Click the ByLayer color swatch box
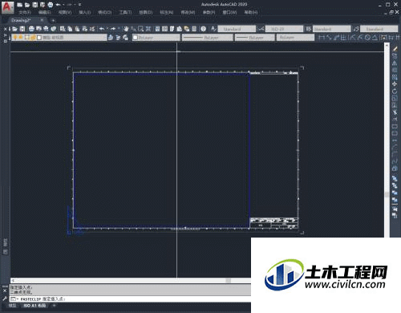401x313 pixels. click(136, 38)
